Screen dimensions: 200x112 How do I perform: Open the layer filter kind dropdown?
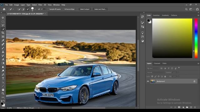pyautogui.click(x=153, y=68)
